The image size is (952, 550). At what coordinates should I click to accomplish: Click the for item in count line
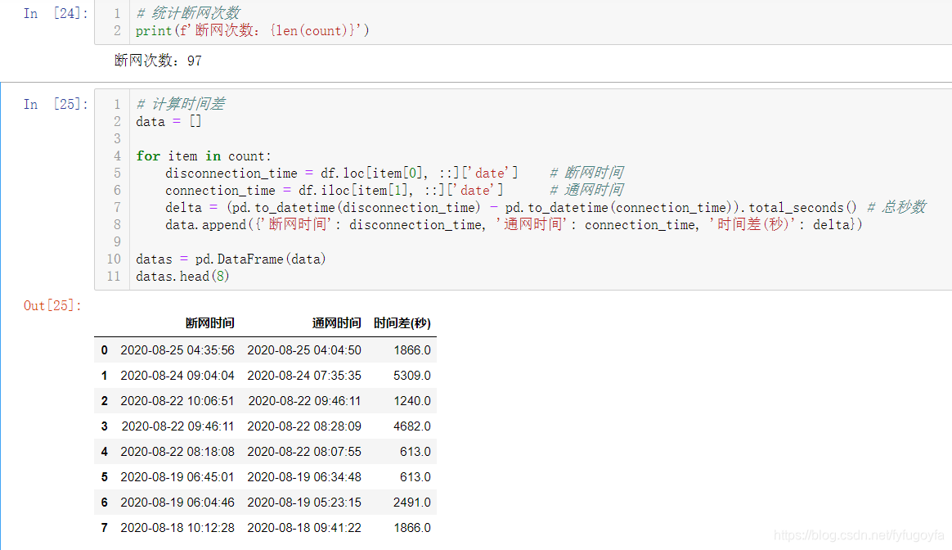pyautogui.click(x=204, y=156)
